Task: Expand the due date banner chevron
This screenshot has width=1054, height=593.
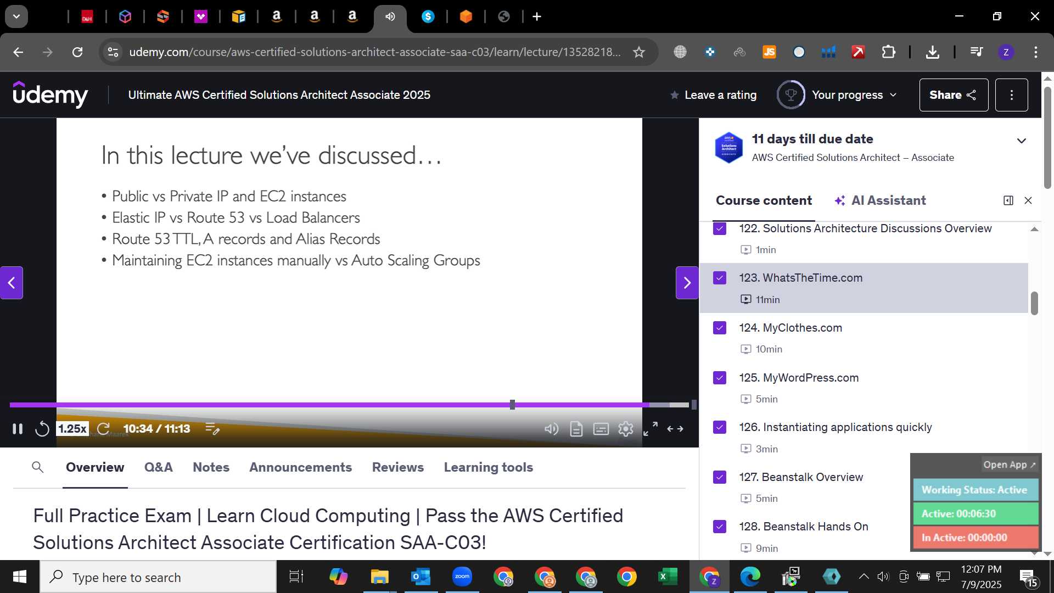Action: (1021, 141)
